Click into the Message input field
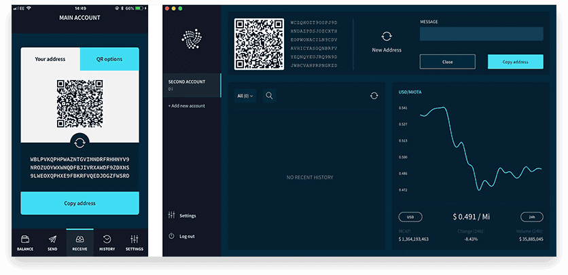Screen dimensions: 568x275 [x=482, y=34]
